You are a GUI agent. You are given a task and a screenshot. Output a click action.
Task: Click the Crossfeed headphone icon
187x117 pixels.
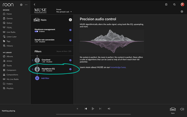point(37,60)
